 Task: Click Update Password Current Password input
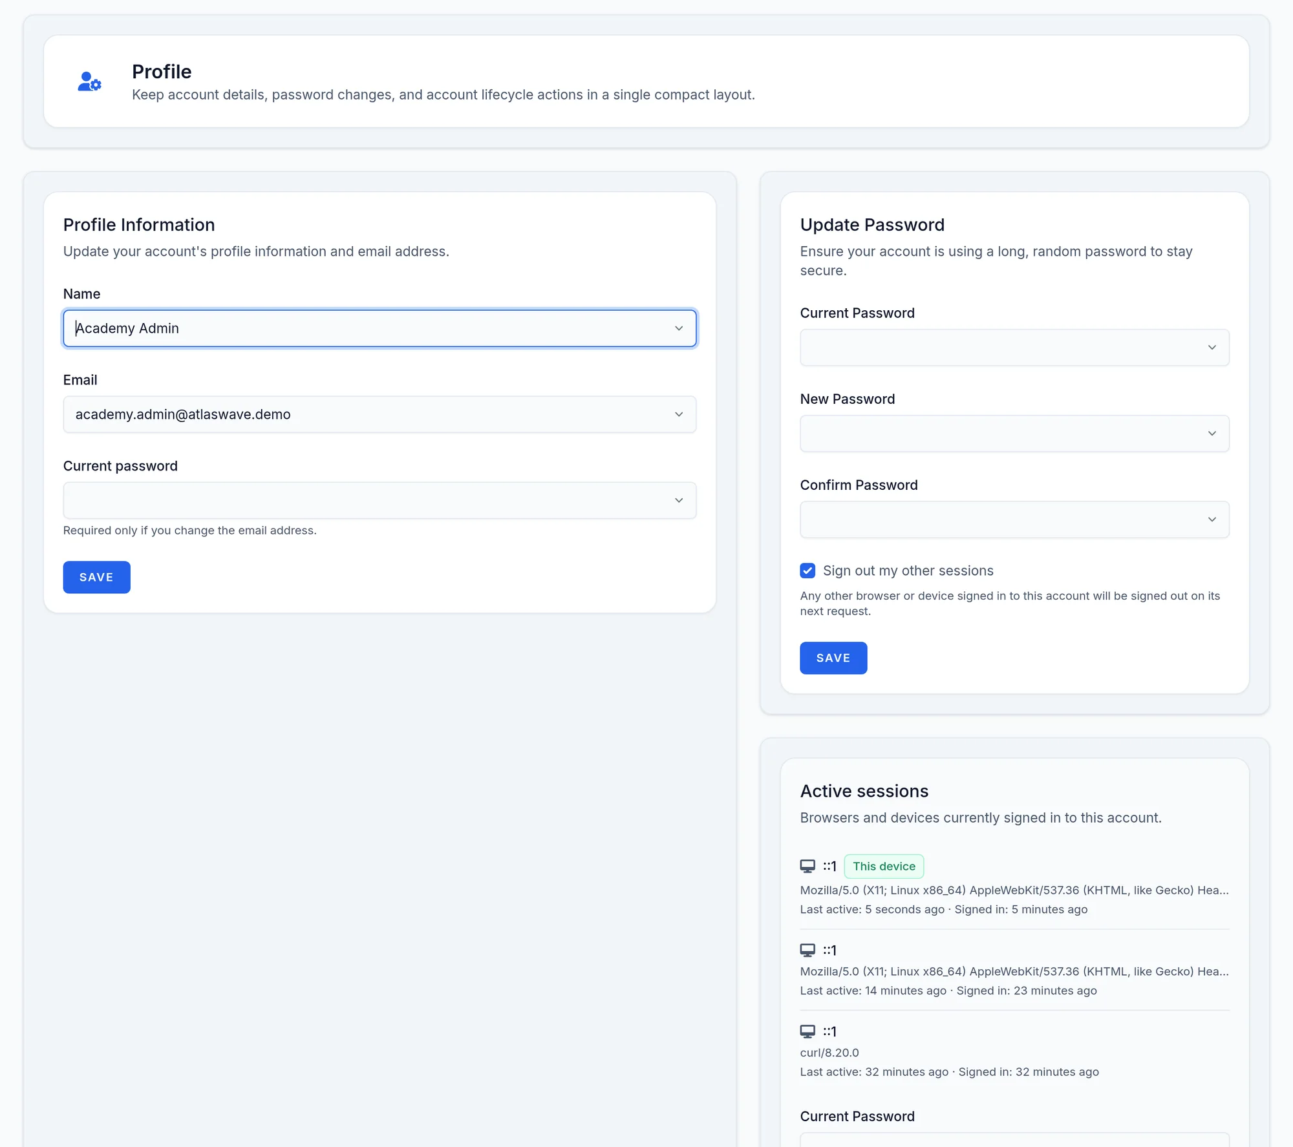coord(1014,348)
